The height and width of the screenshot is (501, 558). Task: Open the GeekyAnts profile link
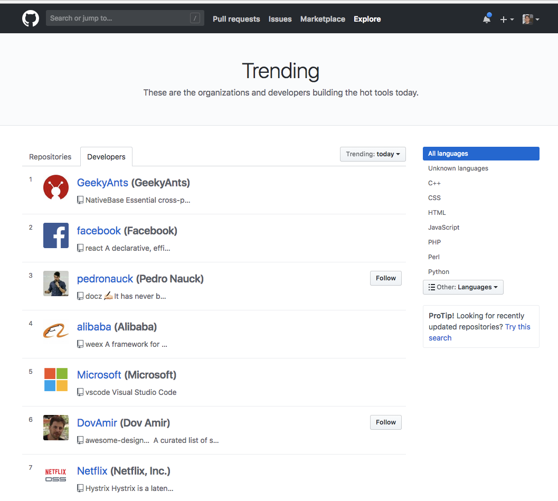(102, 183)
